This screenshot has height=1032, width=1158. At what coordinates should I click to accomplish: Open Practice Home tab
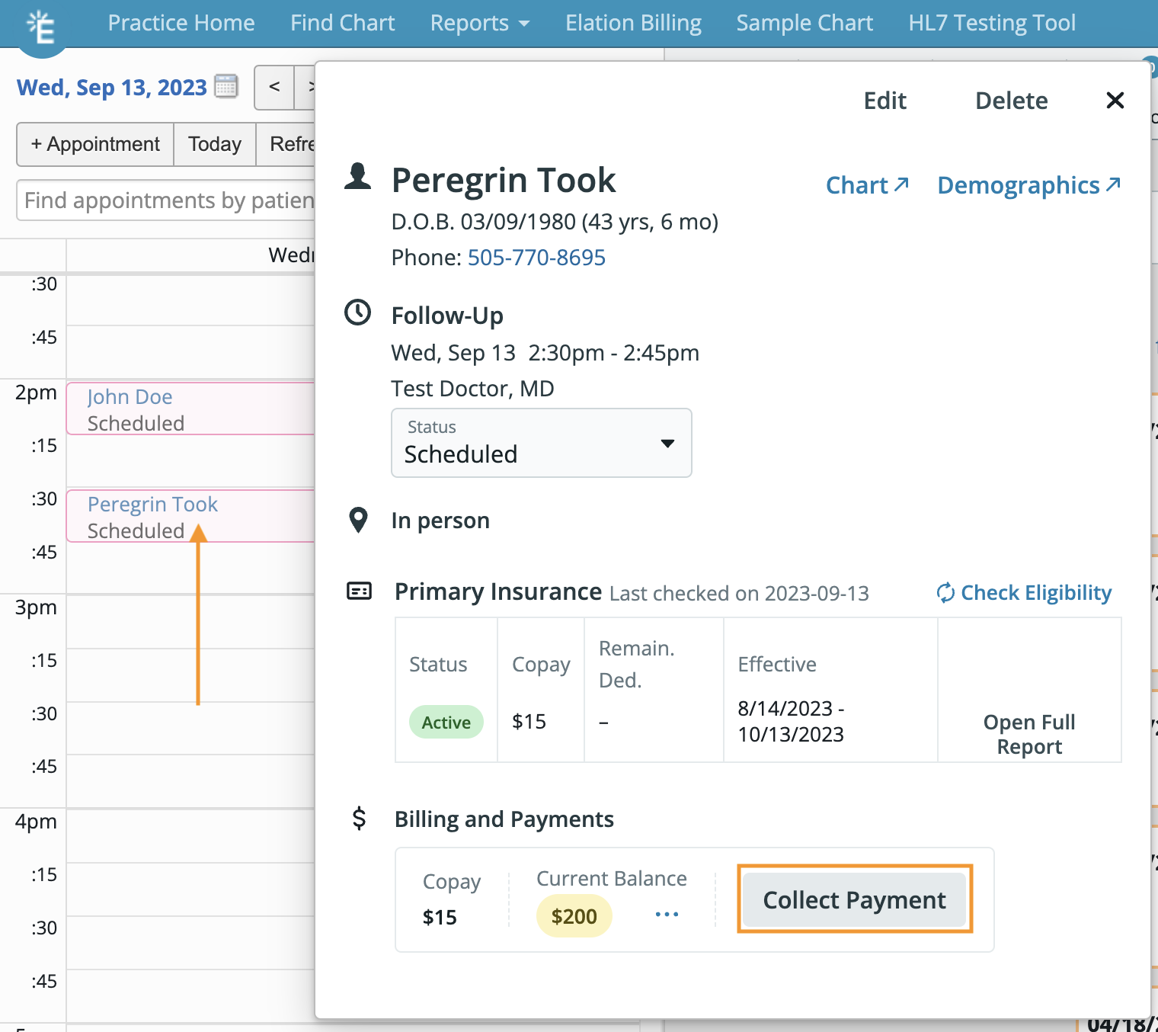click(181, 23)
